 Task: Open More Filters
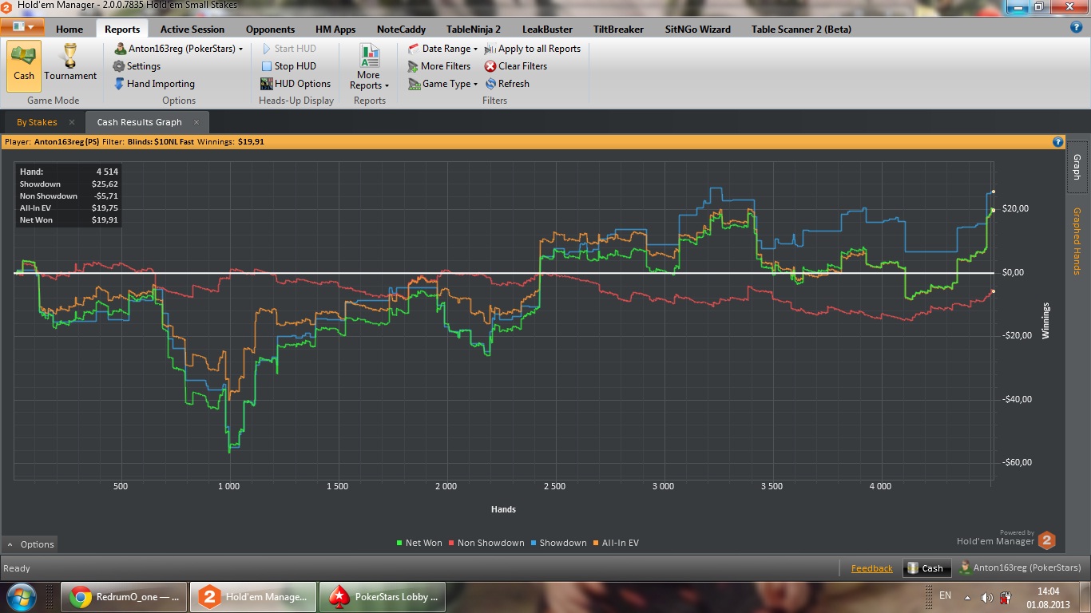(439, 66)
